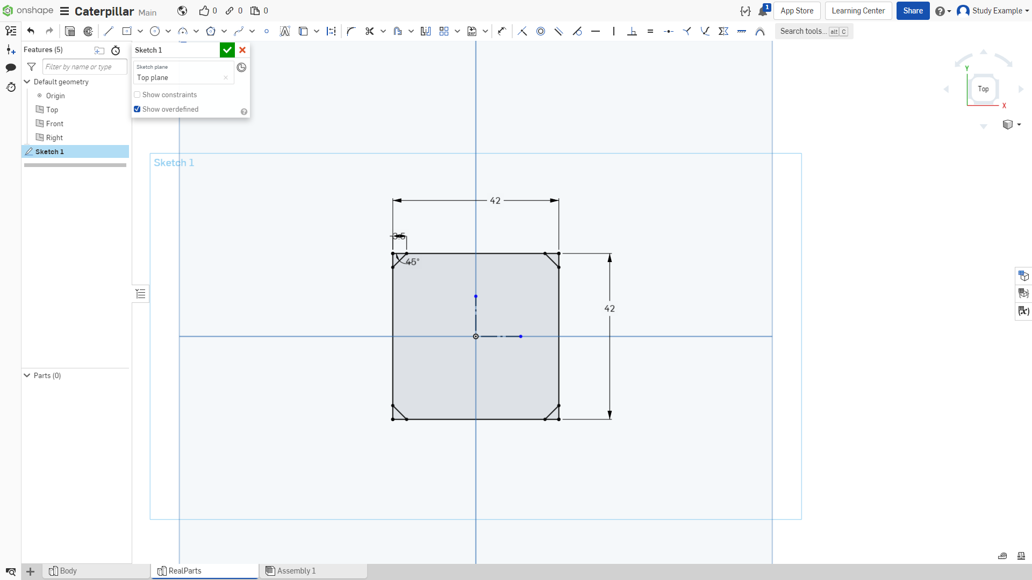Select the Offset tool
The width and height of the screenshot is (1032, 580).
click(x=398, y=31)
